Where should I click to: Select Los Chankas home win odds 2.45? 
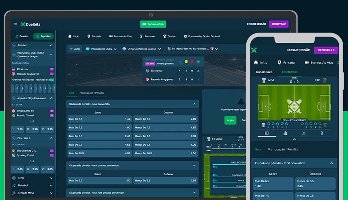click(18, 169)
